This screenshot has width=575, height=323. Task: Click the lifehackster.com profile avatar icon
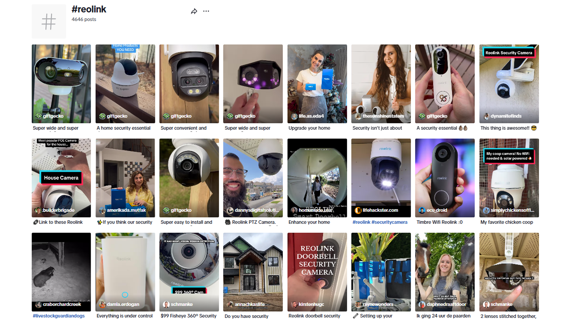[358, 210]
